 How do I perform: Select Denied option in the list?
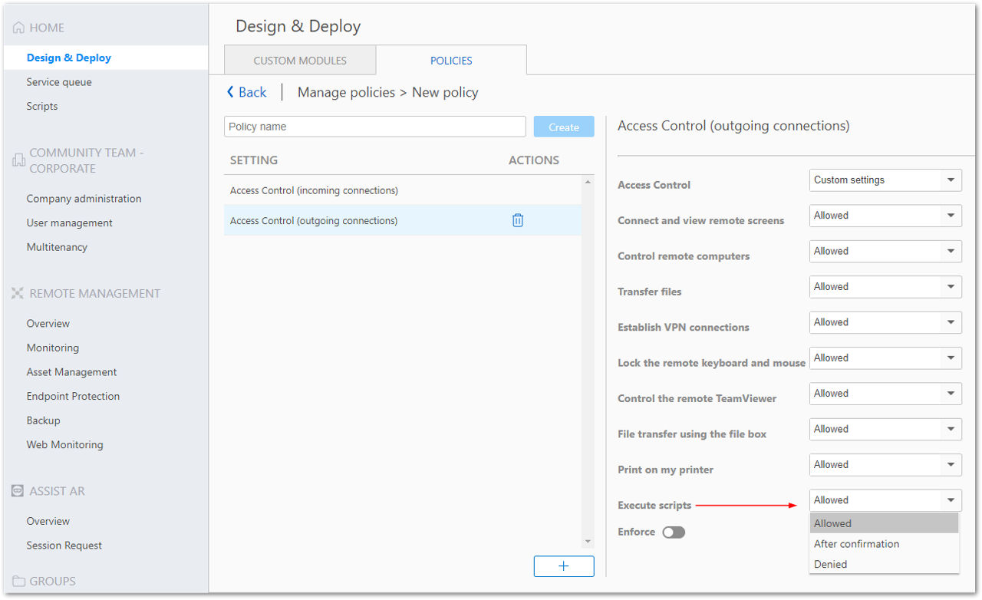[884, 564]
